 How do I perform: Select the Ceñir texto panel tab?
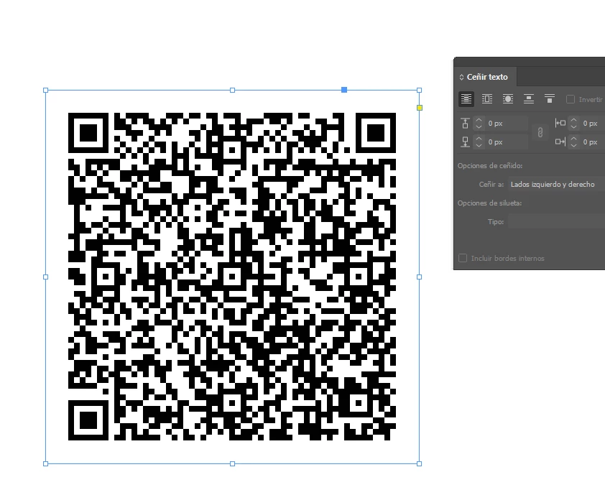pos(487,77)
